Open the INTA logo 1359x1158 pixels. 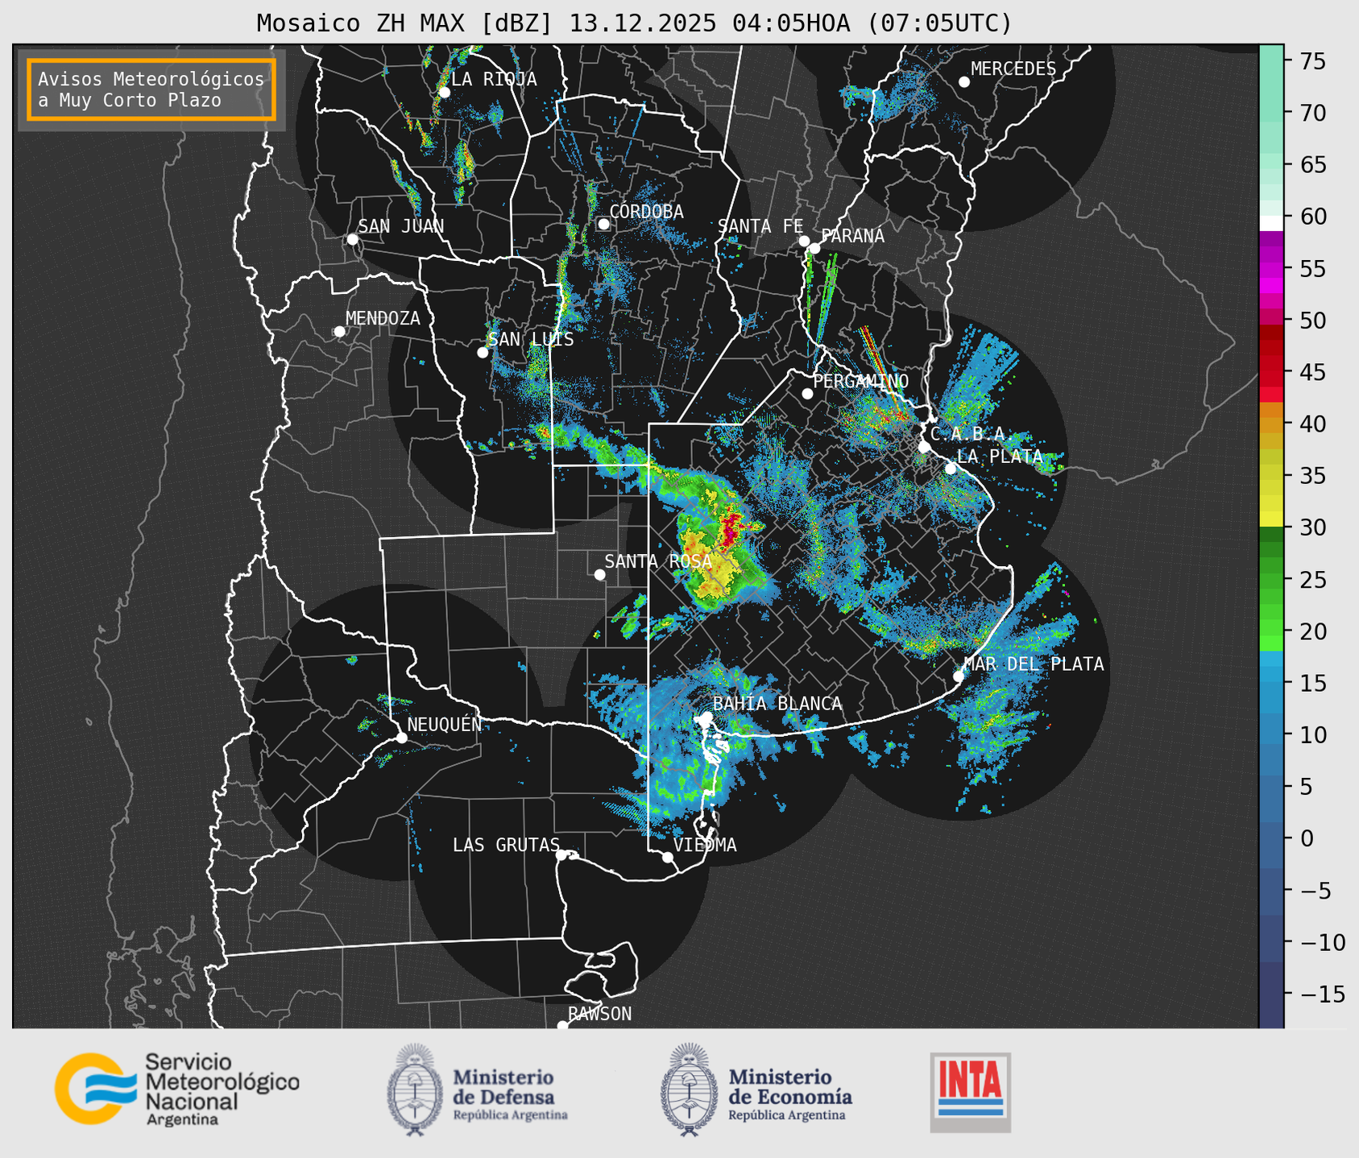970,1092
